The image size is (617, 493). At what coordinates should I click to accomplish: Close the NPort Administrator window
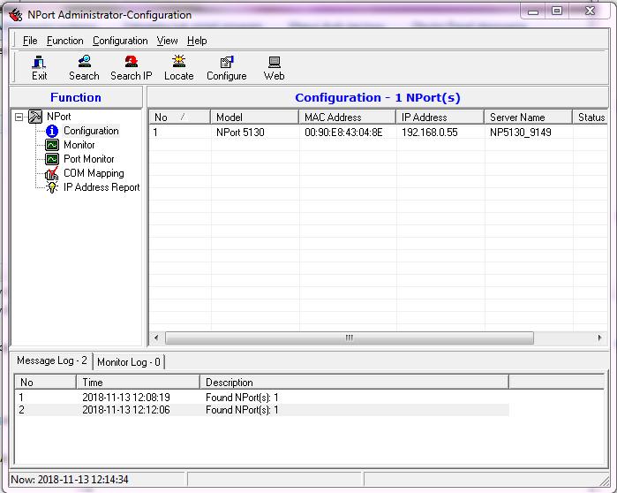click(590, 11)
